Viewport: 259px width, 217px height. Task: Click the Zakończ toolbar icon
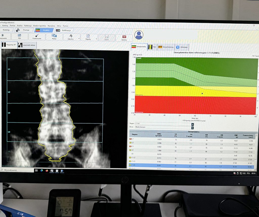point(71,36)
